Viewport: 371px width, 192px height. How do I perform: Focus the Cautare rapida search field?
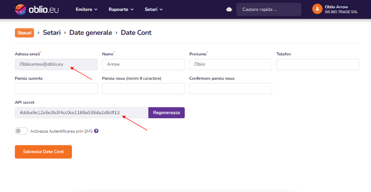tap(269, 10)
